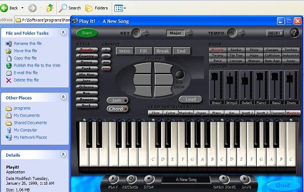Screen dimensions: 304x192
Task: Select the two-dot groove level
Action: 106,56
